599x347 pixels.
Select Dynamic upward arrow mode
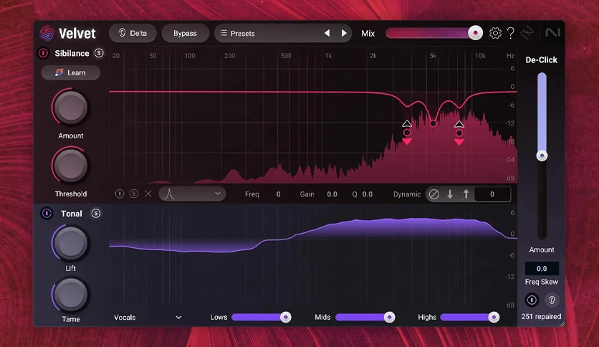[466, 194]
